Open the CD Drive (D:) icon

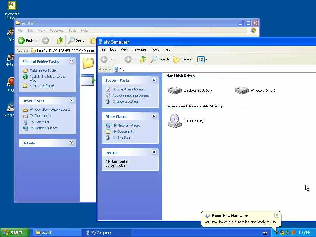click(175, 121)
